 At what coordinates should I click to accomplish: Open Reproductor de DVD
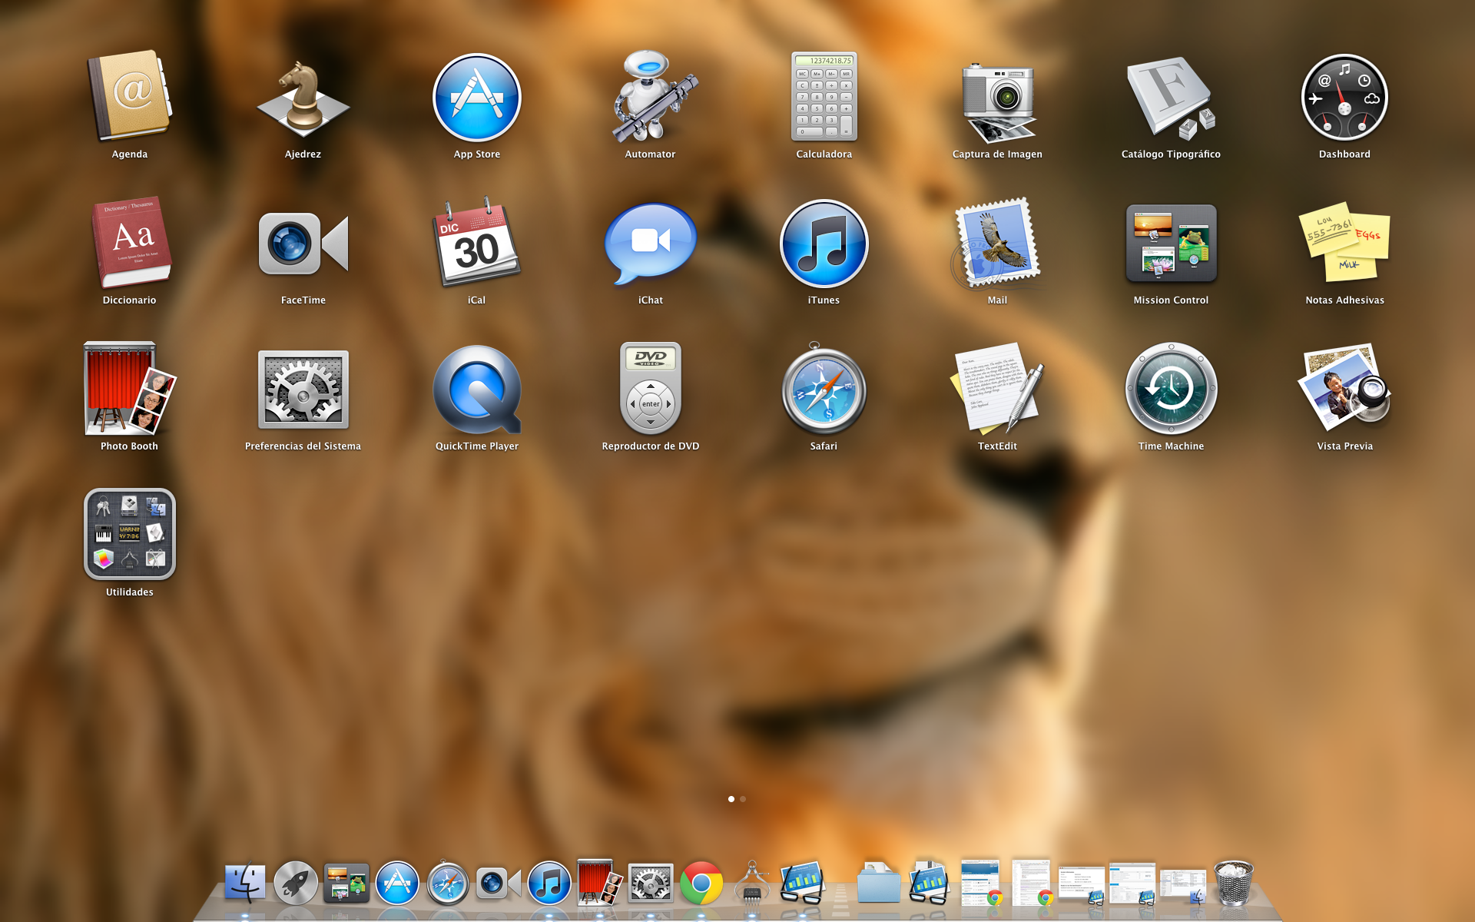click(651, 389)
